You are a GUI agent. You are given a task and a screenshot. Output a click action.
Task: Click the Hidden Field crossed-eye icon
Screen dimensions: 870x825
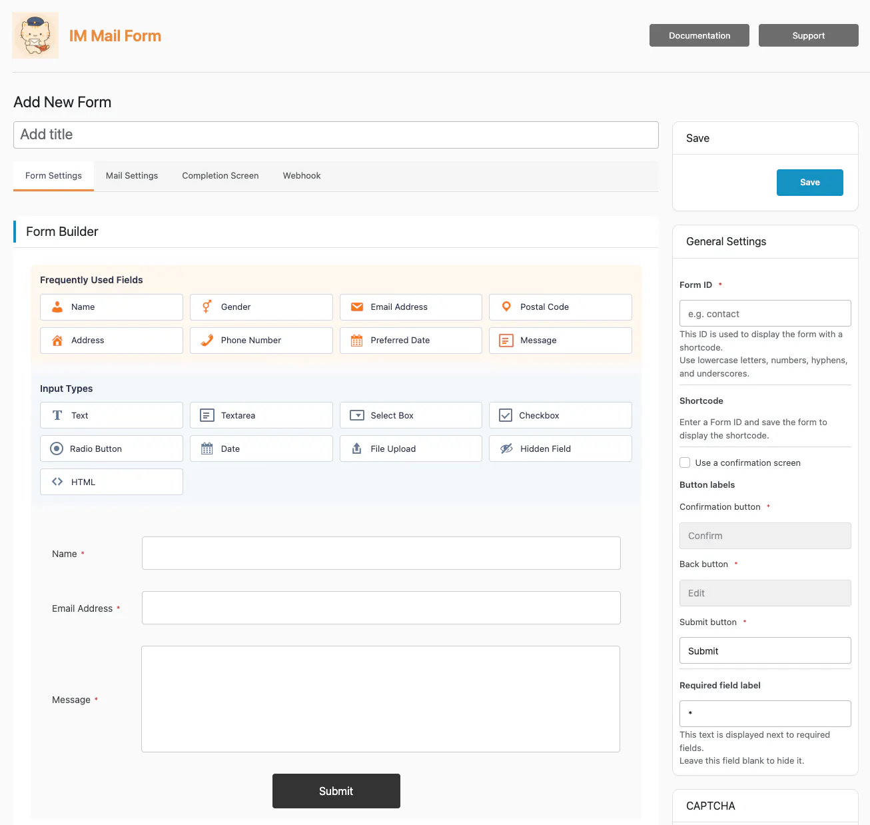506,448
